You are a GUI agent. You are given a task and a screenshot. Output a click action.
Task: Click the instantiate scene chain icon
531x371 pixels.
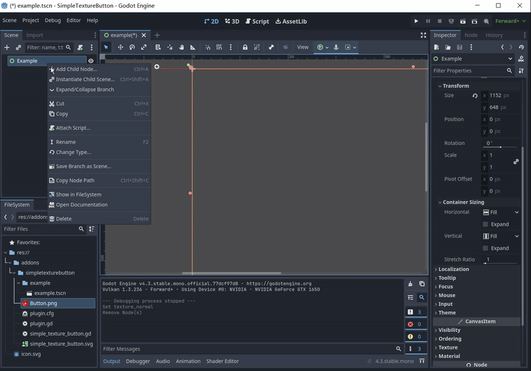click(19, 47)
